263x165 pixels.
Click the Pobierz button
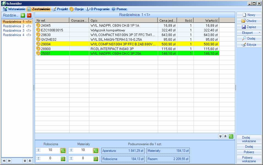click(249, 152)
